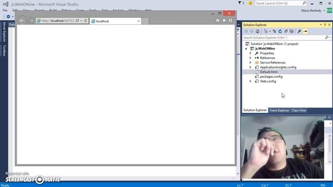Open the Solution Explorer search options dropdown

click(x=330, y=37)
